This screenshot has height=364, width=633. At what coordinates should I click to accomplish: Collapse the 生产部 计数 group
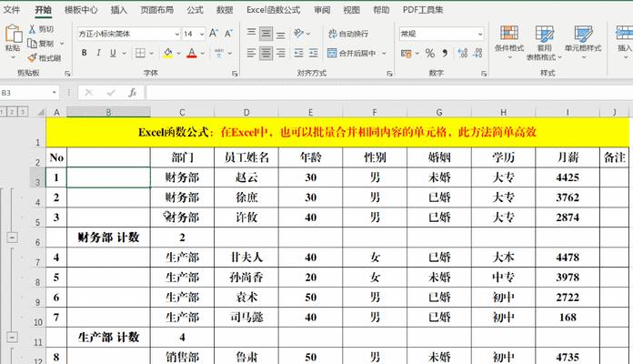point(12,337)
